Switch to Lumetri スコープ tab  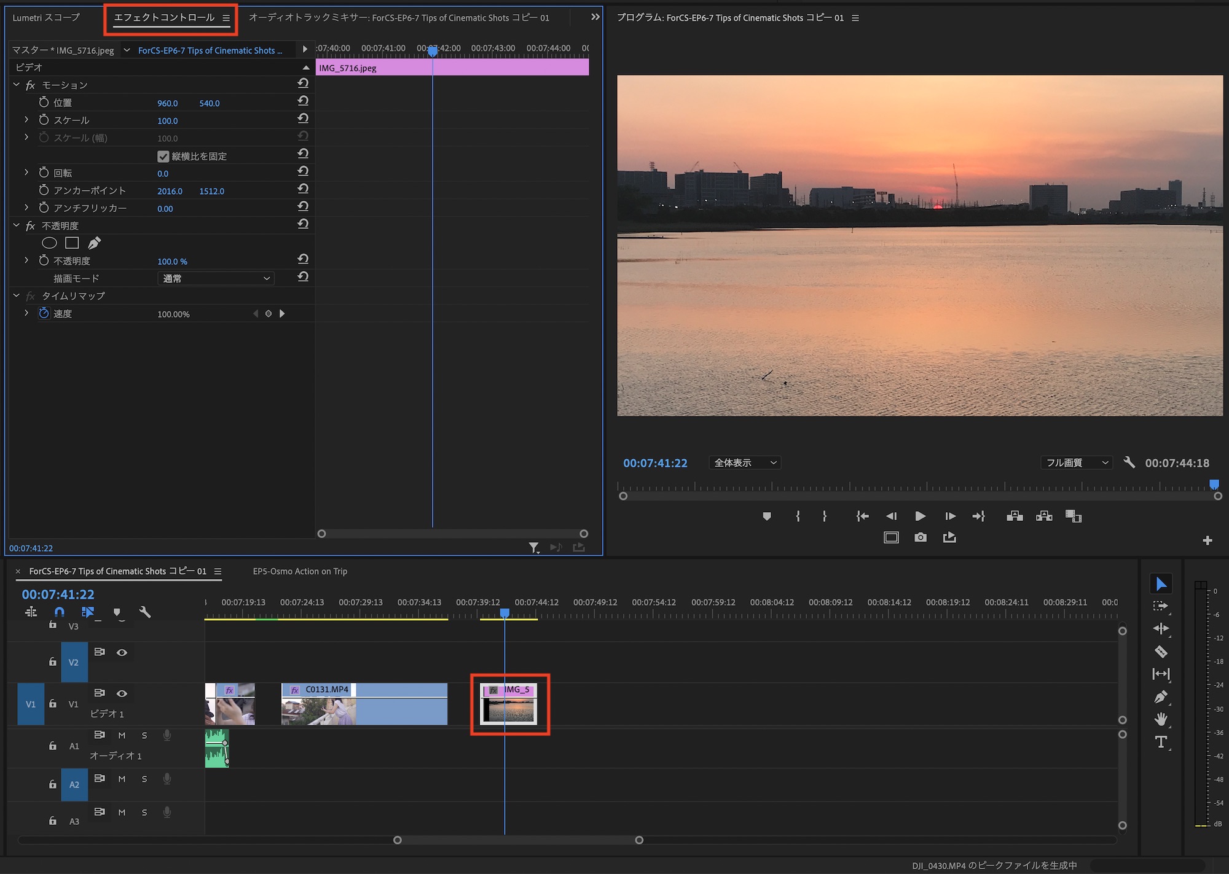pos(46,18)
